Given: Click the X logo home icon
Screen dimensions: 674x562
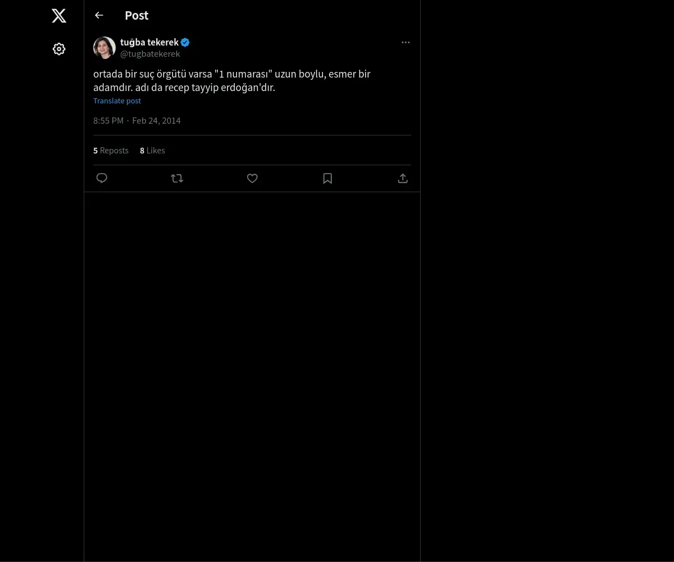Looking at the screenshot, I should click(x=59, y=16).
